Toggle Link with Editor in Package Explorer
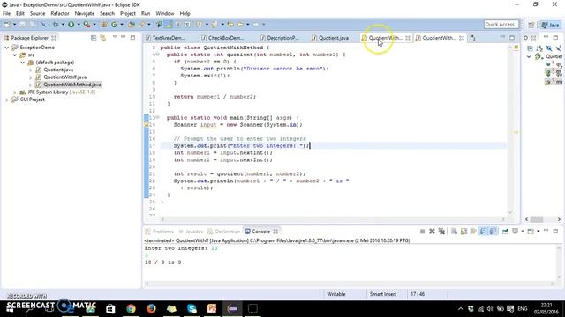The height and width of the screenshot is (317, 565). (103, 38)
